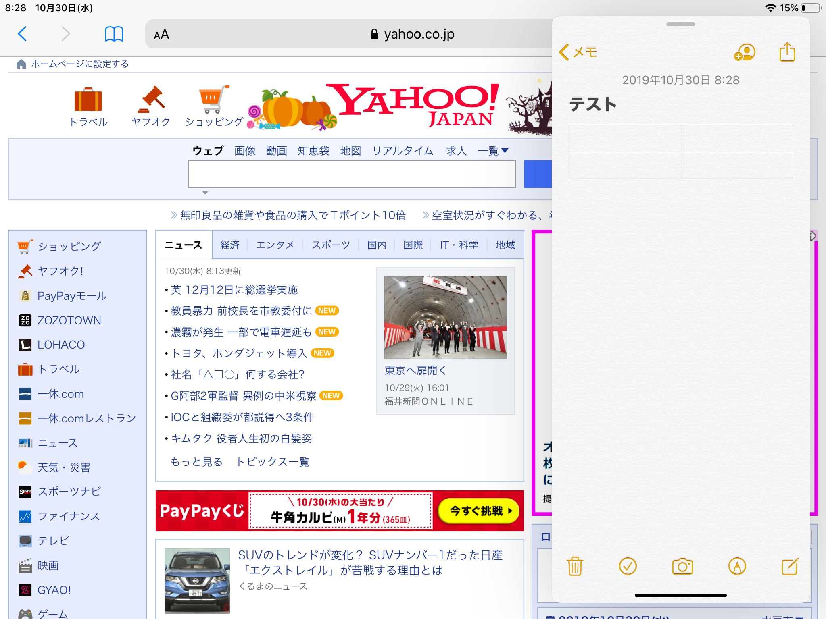Open トピックス一覧 link
This screenshot has width=826, height=619.
point(273,462)
